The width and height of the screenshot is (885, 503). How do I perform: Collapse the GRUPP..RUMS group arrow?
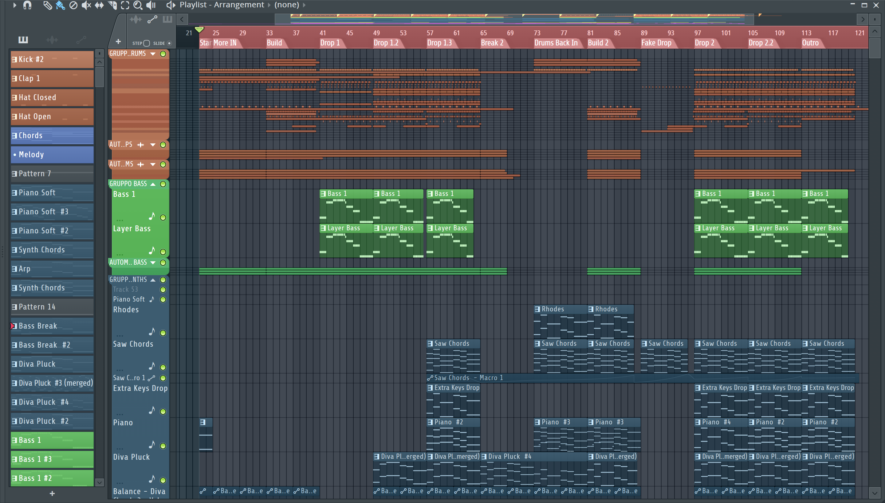coord(153,53)
